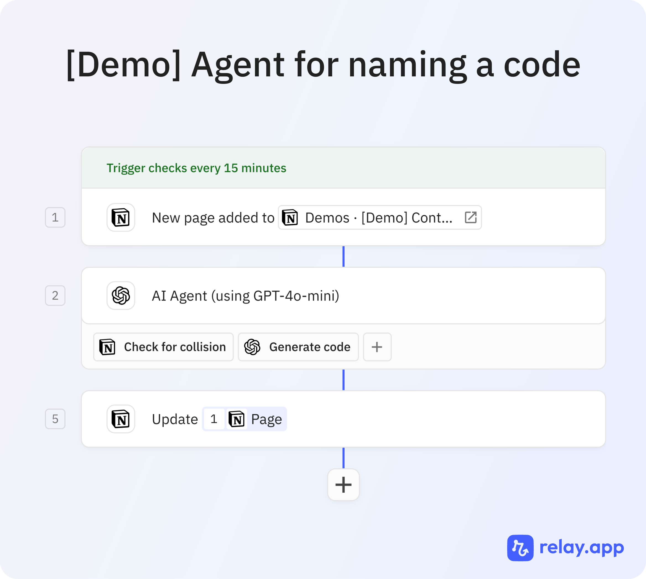Click the Notion icon inside the Page chip
646x579 pixels.
point(236,419)
